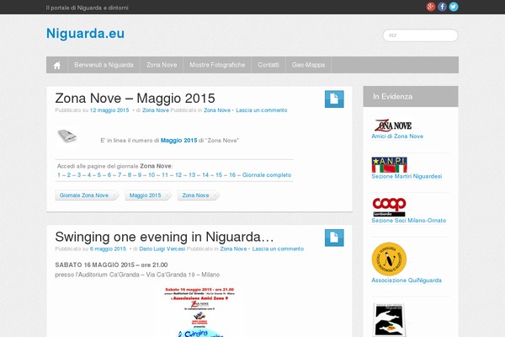
Task: Open the Twitter social icon
Action: point(454,7)
